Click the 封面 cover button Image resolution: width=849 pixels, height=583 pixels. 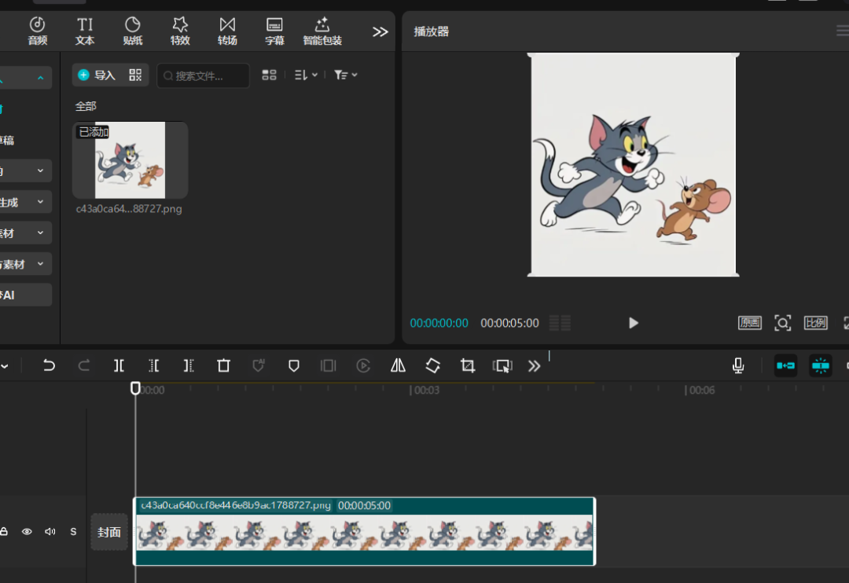pos(109,532)
